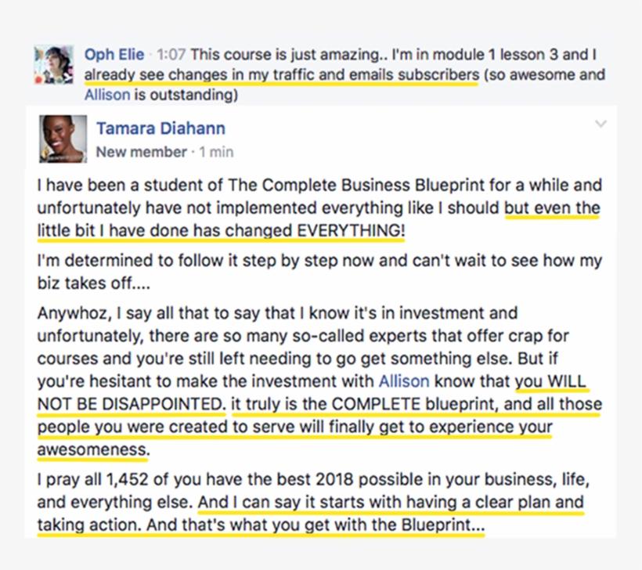642x570 pixels.
Task: Click 'is outstanding)' in Oph Elie's comment
Action: (186, 95)
